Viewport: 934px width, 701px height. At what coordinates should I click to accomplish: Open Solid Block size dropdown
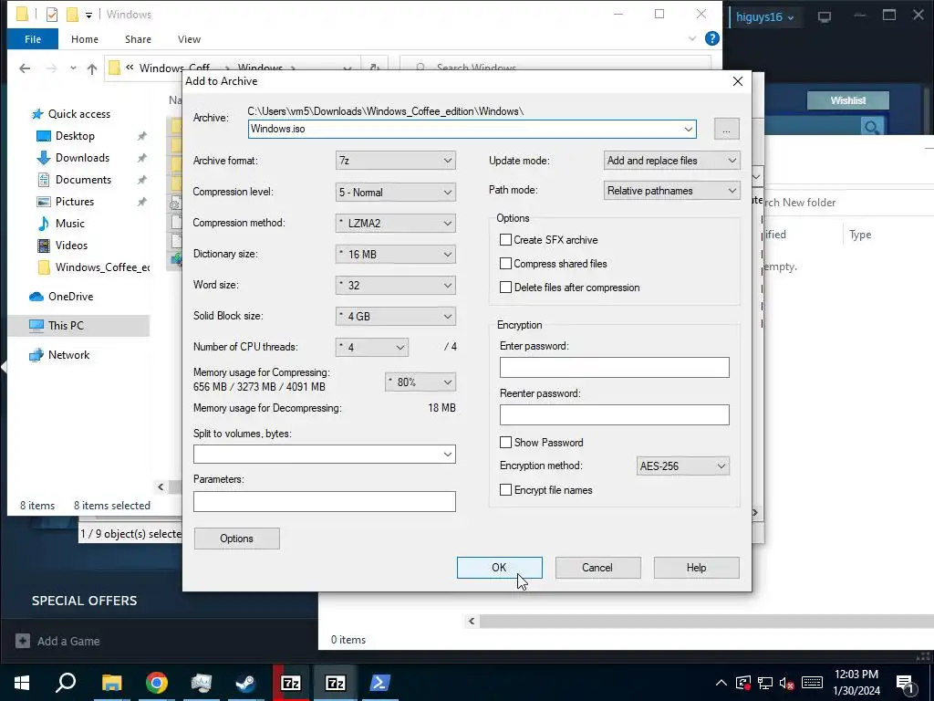[x=396, y=316]
